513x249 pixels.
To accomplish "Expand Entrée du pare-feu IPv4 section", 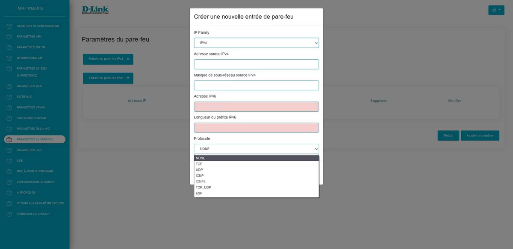I will pos(108,59).
